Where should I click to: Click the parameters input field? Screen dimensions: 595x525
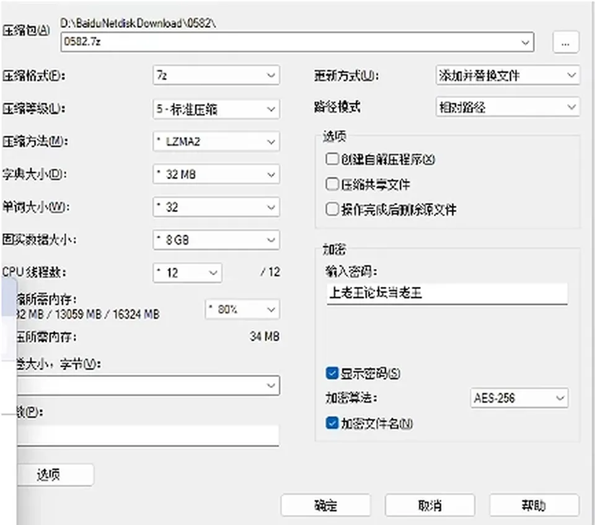[148, 435]
